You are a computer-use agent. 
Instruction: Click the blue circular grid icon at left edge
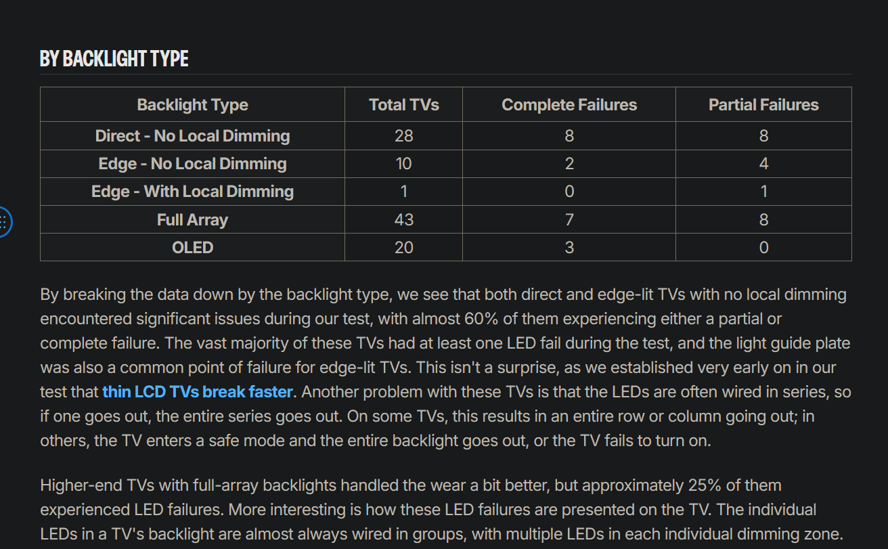(x=4, y=221)
